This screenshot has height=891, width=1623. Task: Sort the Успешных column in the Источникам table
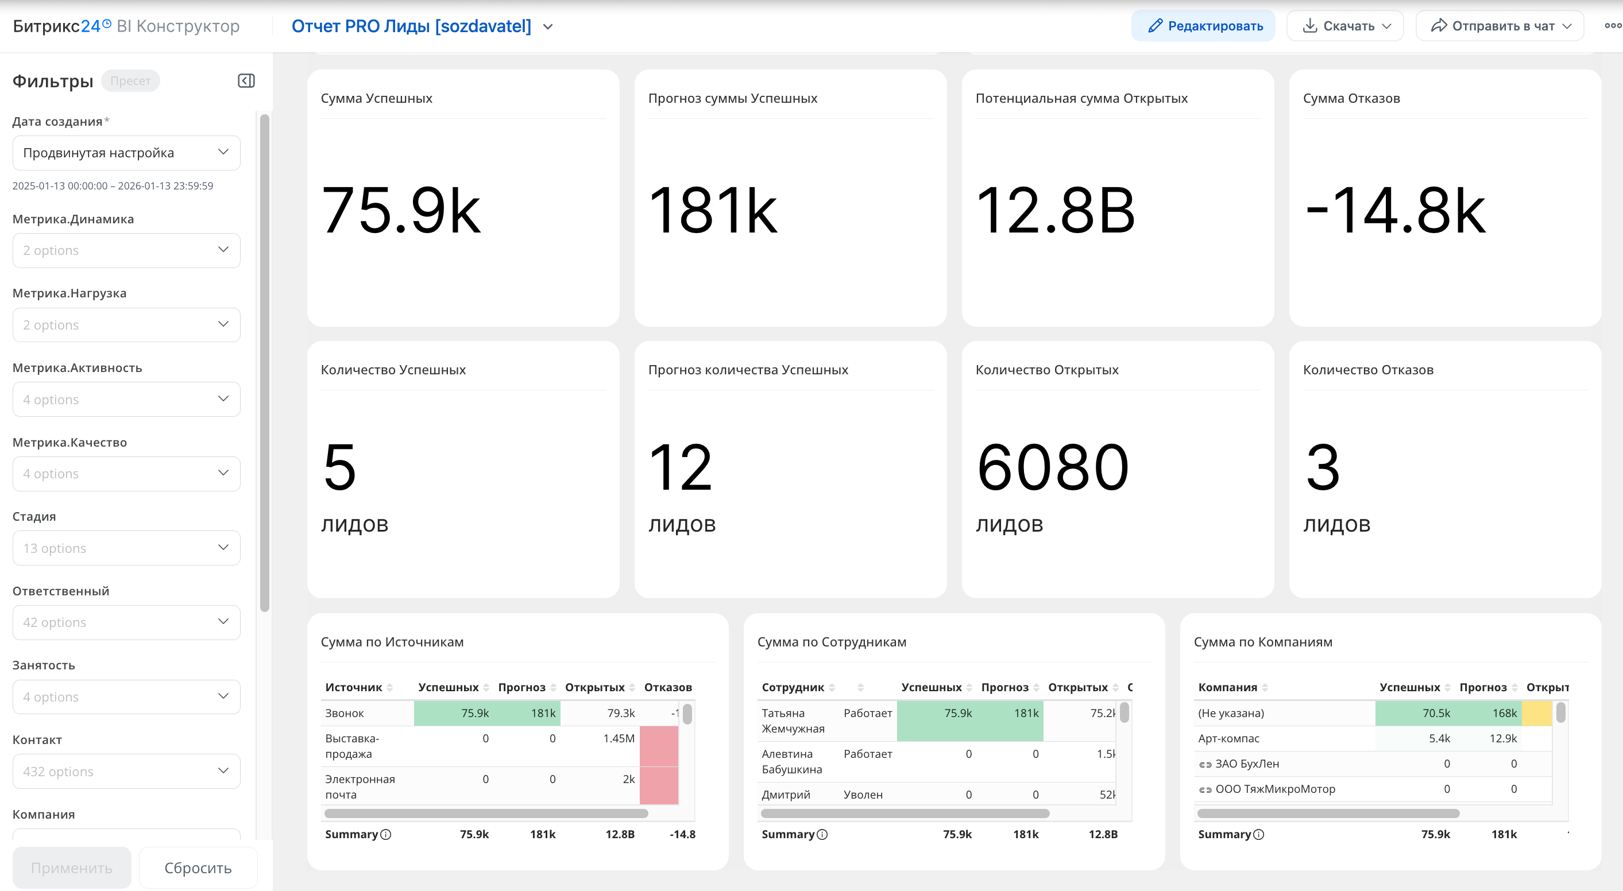[486, 688]
